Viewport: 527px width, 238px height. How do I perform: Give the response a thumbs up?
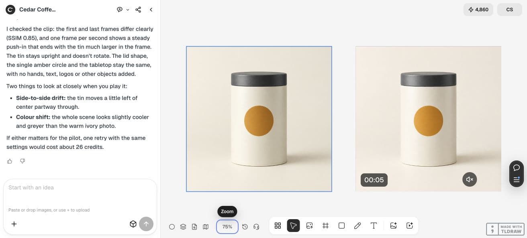point(10,161)
